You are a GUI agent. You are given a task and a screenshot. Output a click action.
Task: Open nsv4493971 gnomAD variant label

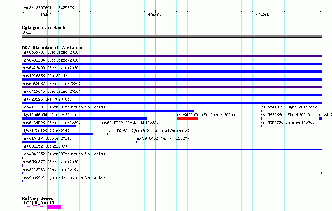click(148, 130)
